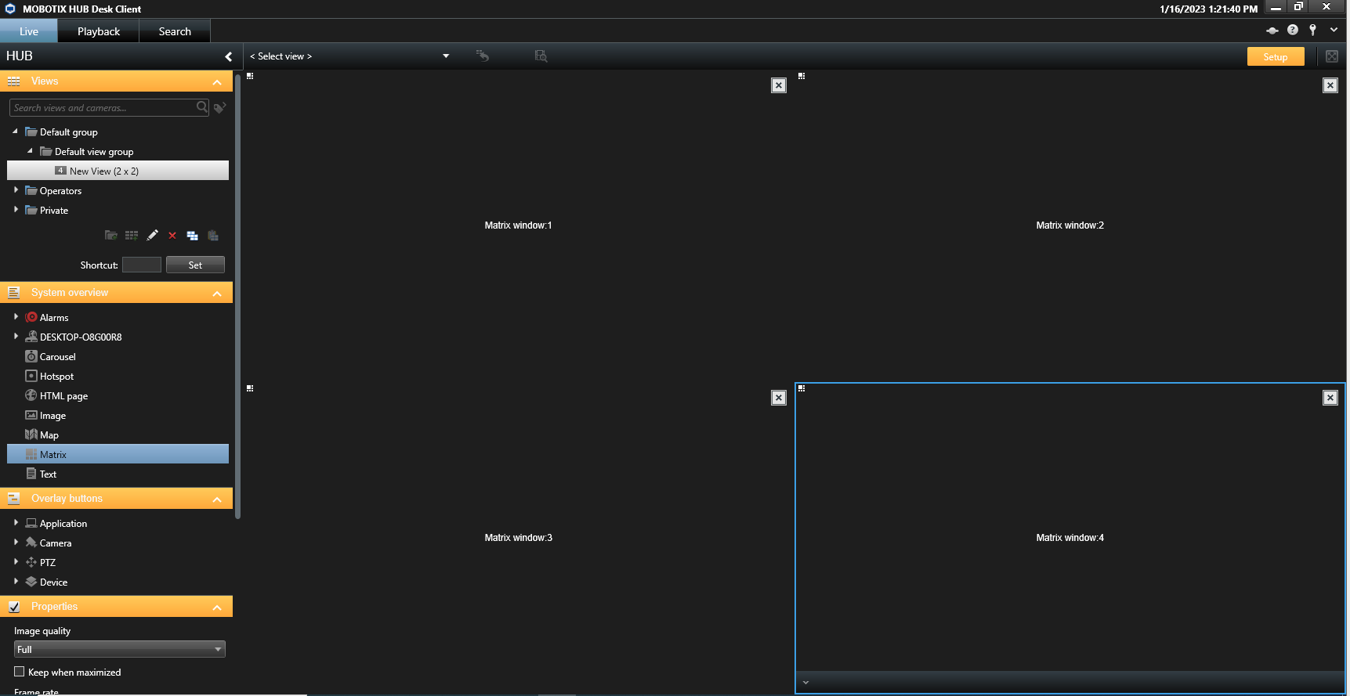
Task: Expand the DESKTOP-O8G00R8 server node
Action: pyautogui.click(x=16, y=337)
